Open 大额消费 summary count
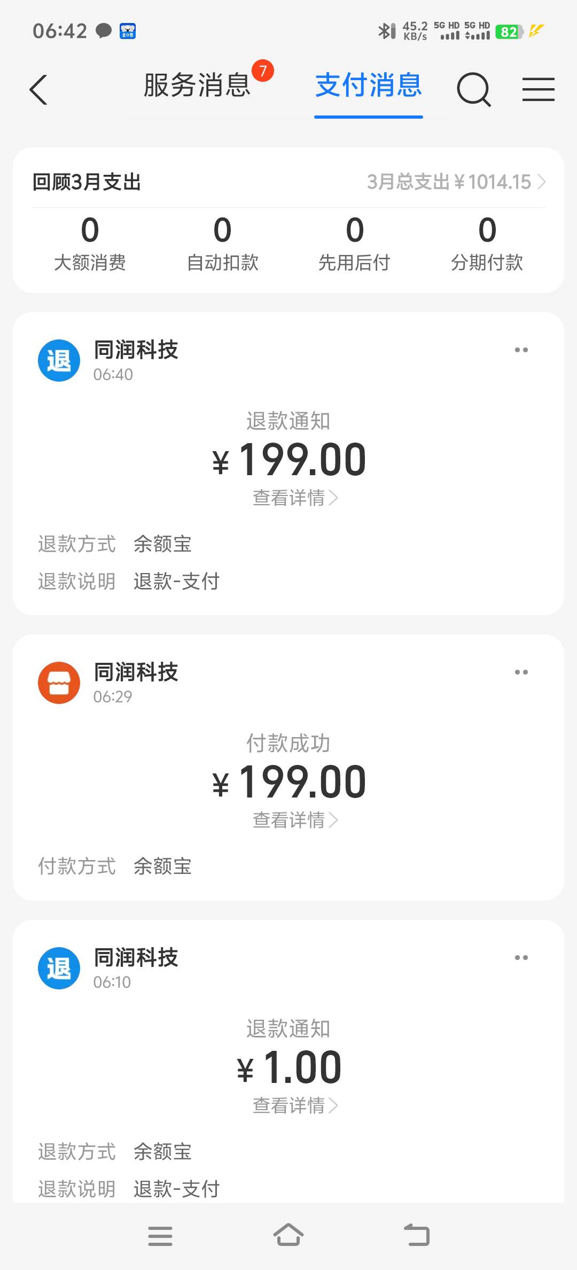 [90, 243]
